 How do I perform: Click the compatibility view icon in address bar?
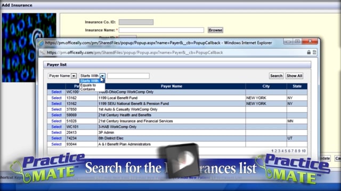pyautogui.click(x=314, y=53)
